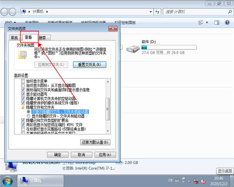Toggle 鼠标指向文件夹和桌面项时显示提示信息 checkbox

click(x=23, y=90)
